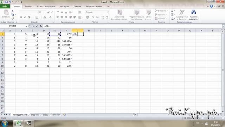Open the Insert Function fx dialog
The width and height of the screenshot is (225, 127).
[41, 26]
